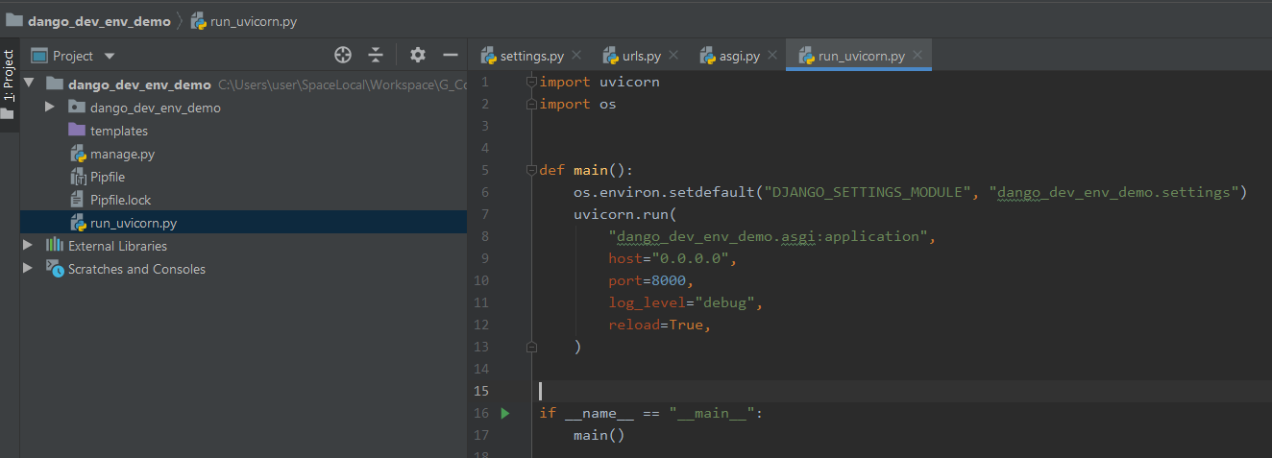Viewport: 1272px width, 458px height.
Task: Close the settings.py tab
Action: point(576,55)
